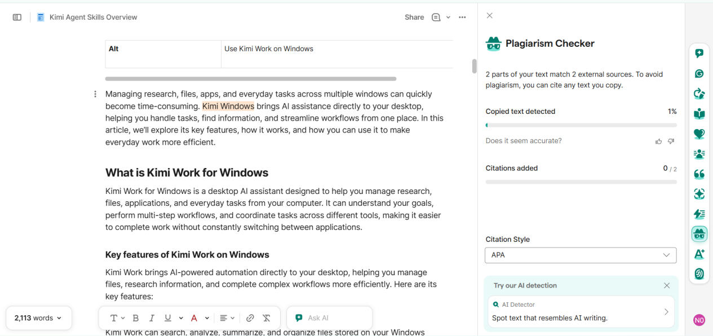Toggle underline formatting
The image size is (713, 336).
pyautogui.click(x=167, y=318)
